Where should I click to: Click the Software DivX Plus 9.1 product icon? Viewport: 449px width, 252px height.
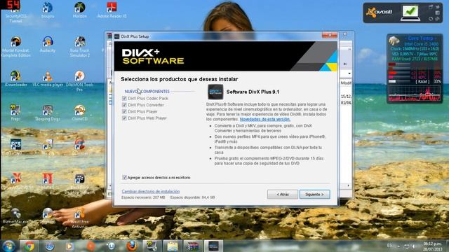click(215, 92)
